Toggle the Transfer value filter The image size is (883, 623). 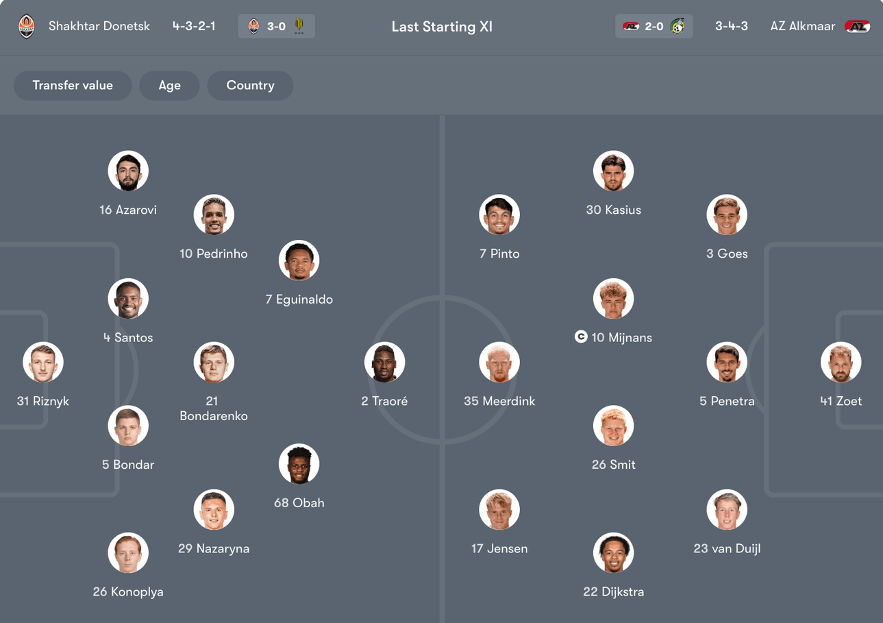point(72,85)
